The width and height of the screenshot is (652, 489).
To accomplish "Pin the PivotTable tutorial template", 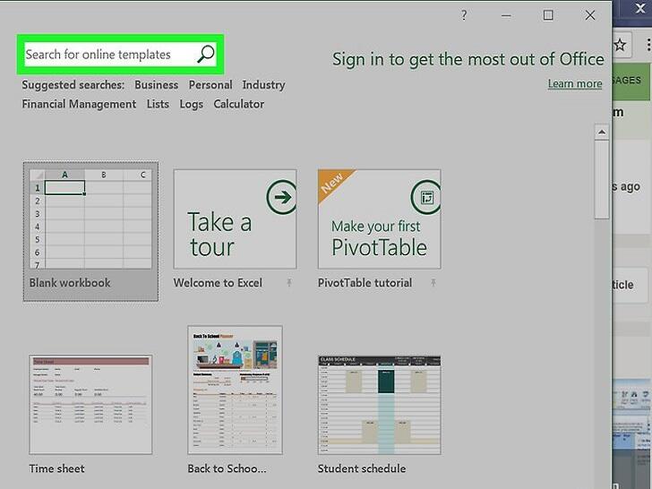I will click(x=433, y=283).
